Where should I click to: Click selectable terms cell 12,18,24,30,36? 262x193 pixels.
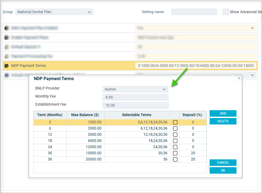tap(137, 134)
